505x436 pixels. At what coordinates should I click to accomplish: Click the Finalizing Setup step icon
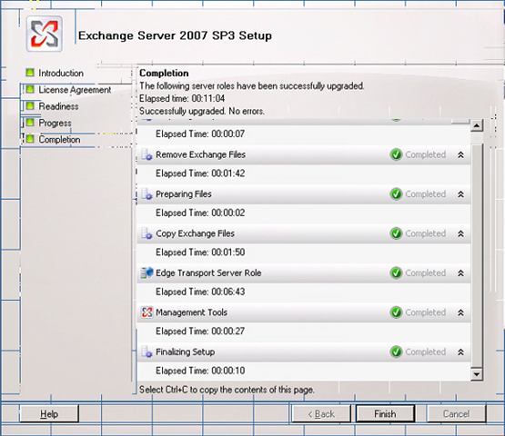click(x=146, y=352)
